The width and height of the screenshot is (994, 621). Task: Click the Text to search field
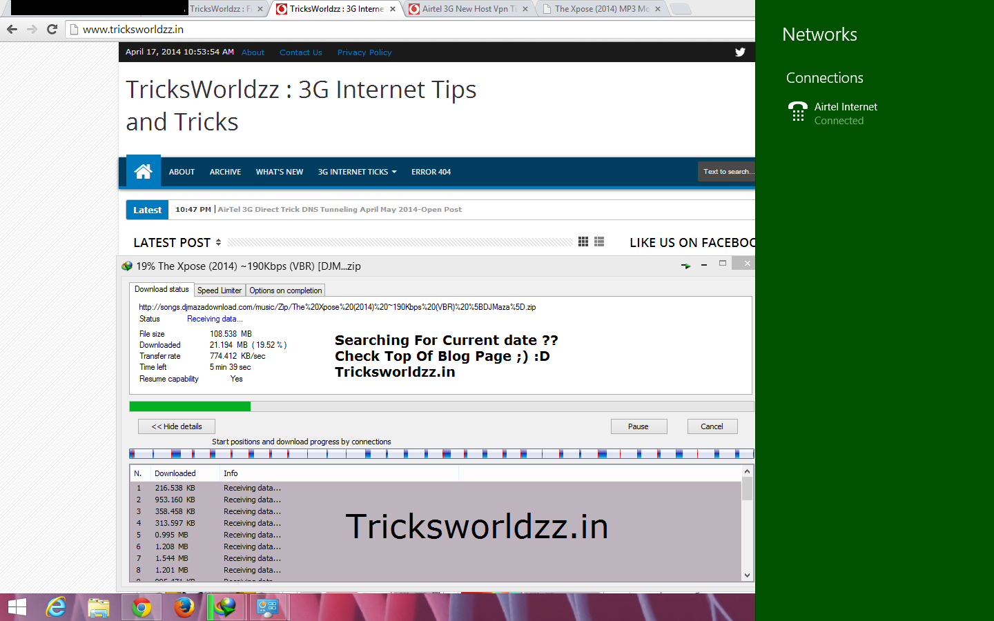tap(727, 172)
